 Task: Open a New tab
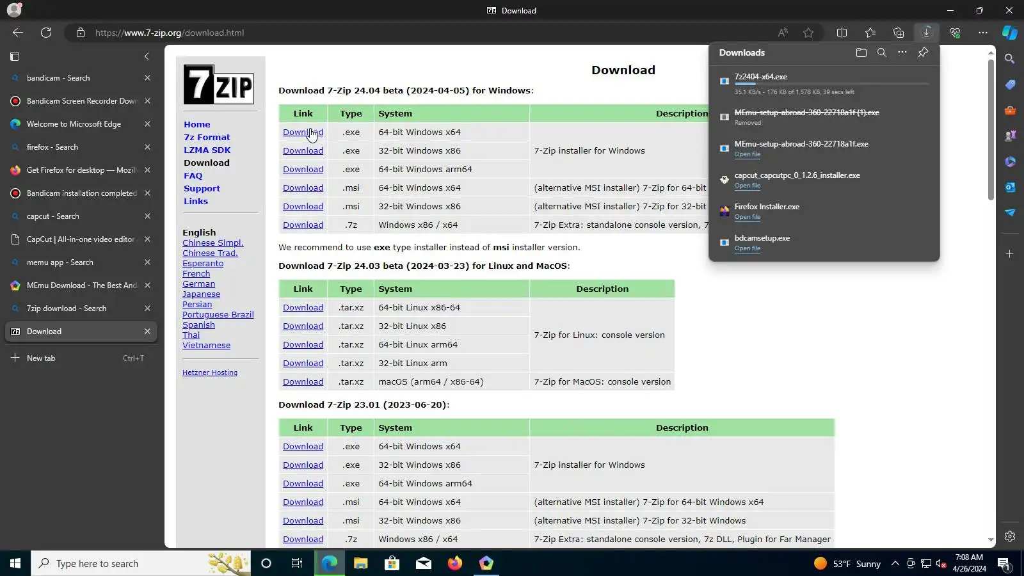click(81, 358)
